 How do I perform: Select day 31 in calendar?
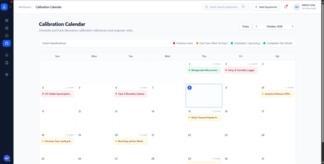click(x=277, y=160)
